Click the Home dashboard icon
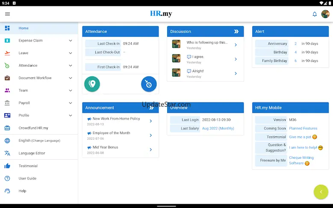333x208 pixels. [x=7, y=28]
